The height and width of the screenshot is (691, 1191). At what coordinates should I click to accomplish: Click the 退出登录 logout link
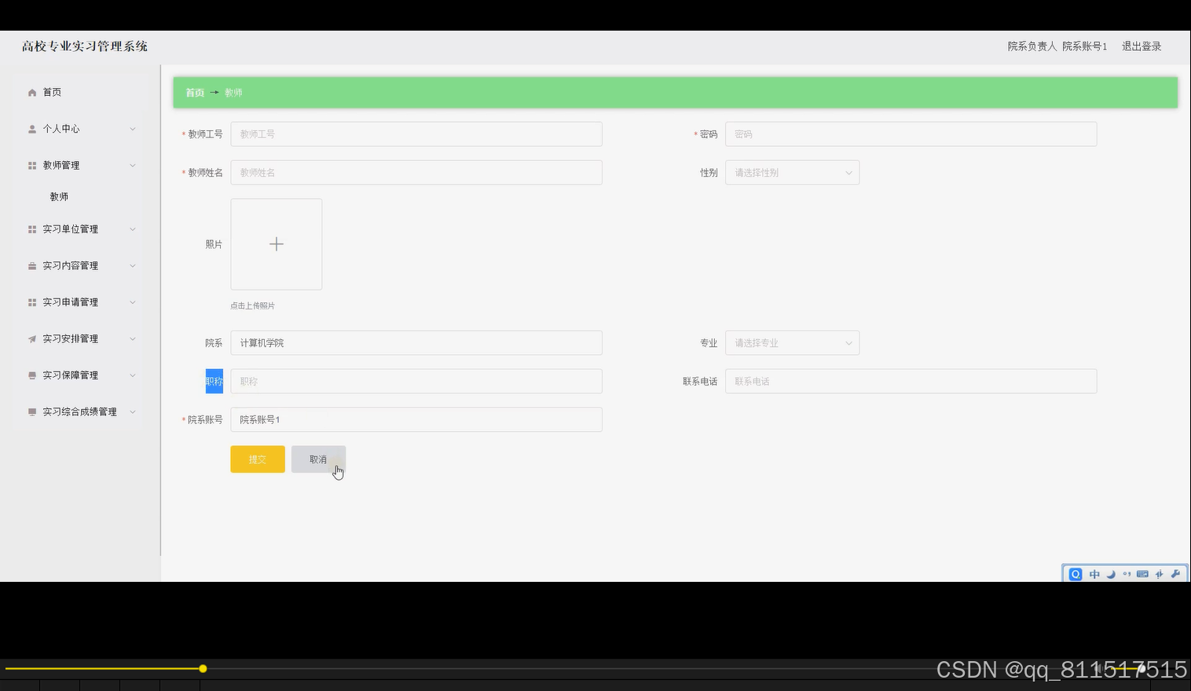pos(1142,46)
